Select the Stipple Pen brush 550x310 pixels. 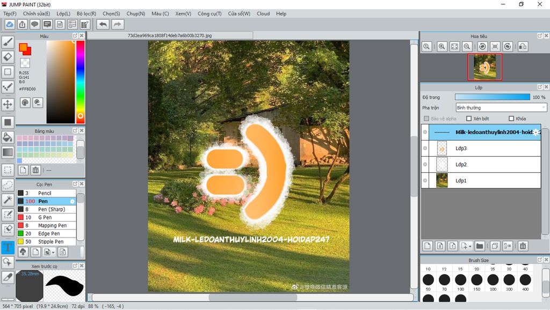click(x=46, y=241)
